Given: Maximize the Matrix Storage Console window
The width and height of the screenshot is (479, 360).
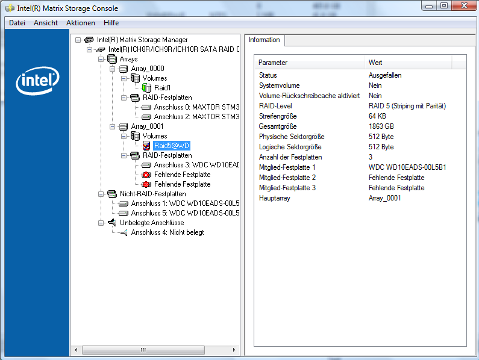Looking at the screenshot, I should [x=444, y=5].
